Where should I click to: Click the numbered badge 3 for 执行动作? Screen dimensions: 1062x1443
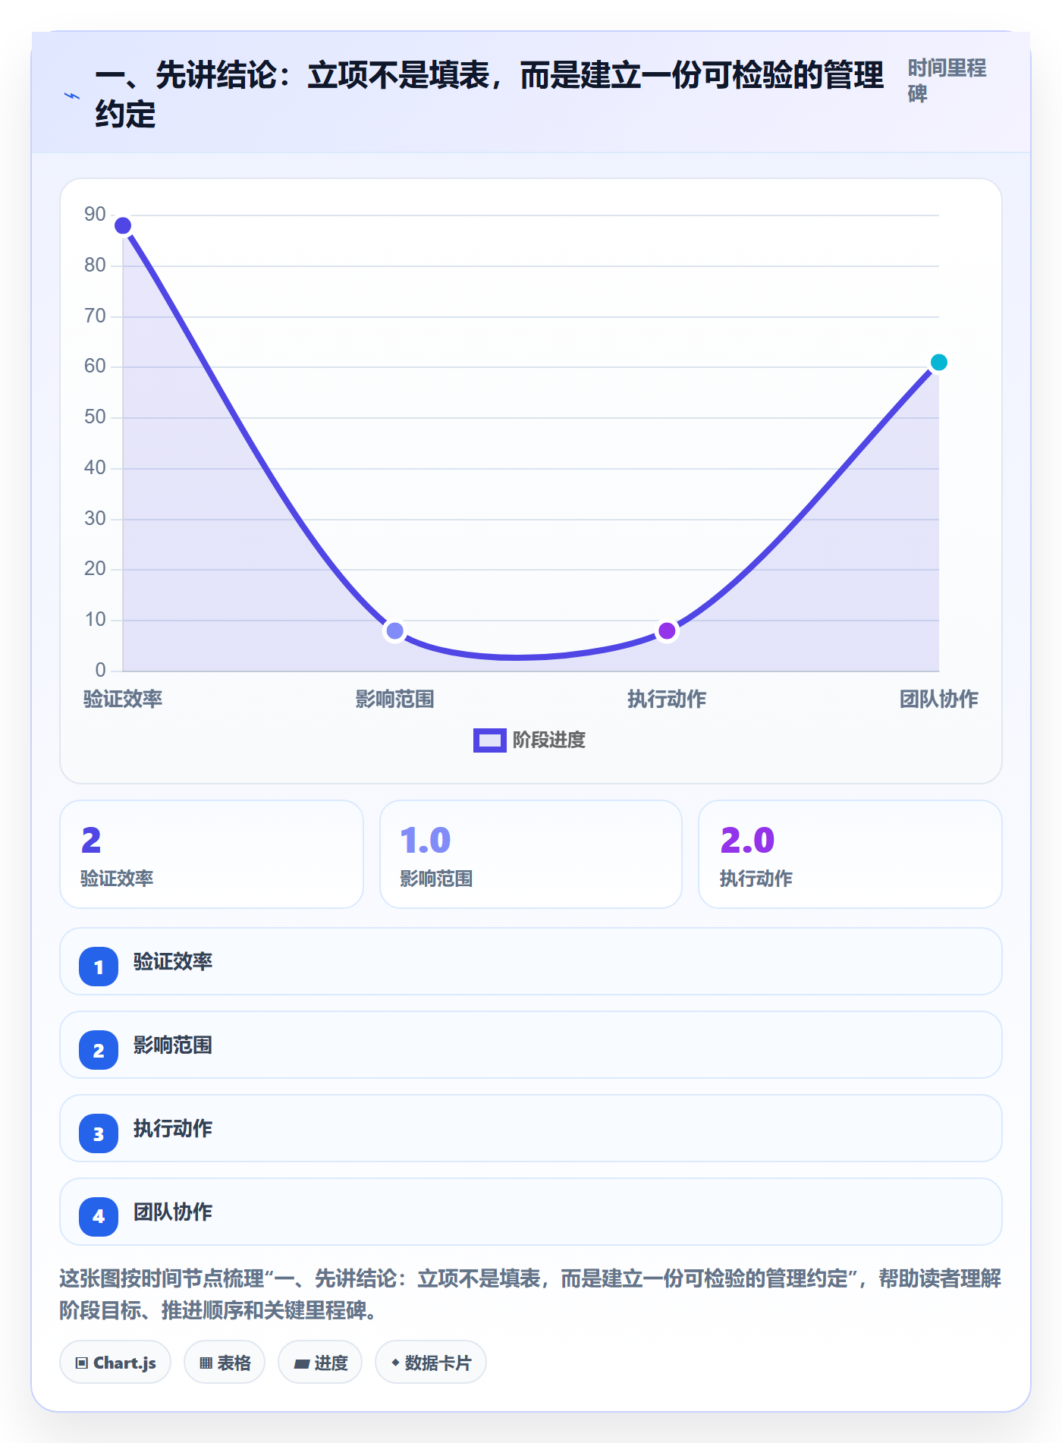pyautogui.click(x=99, y=1133)
